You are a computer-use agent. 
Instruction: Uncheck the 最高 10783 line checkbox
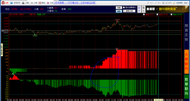[x=157, y=15]
